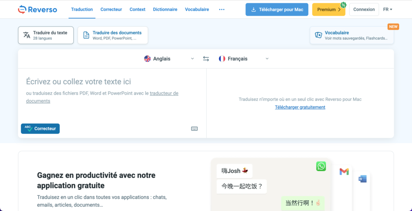Screen dimensions: 412x211
Task: Click the French flag icon
Action: (222, 59)
